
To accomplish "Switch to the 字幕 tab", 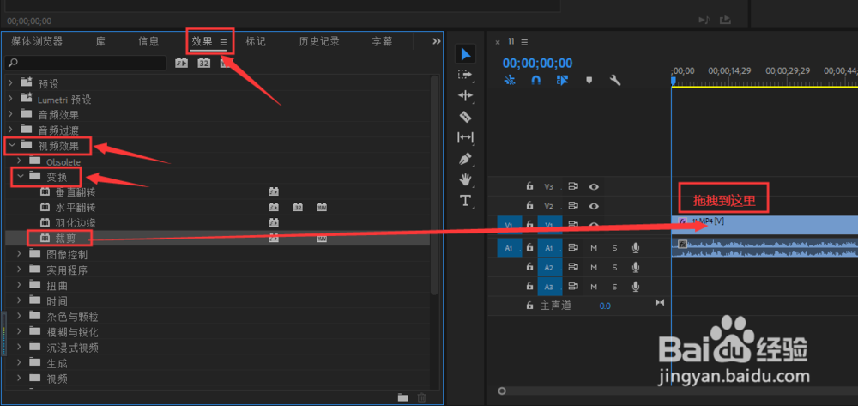I will pos(382,41).
